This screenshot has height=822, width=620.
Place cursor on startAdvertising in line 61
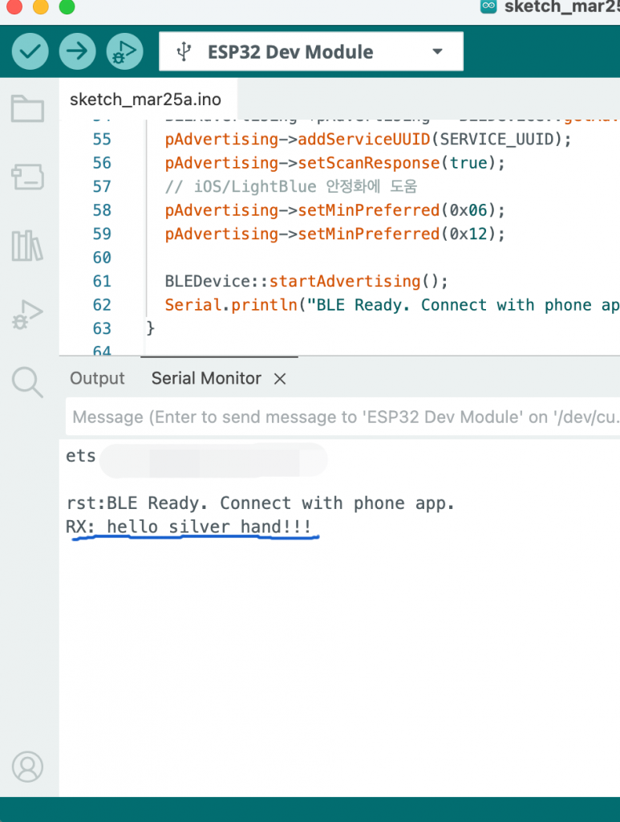click(x=344, y=282)
